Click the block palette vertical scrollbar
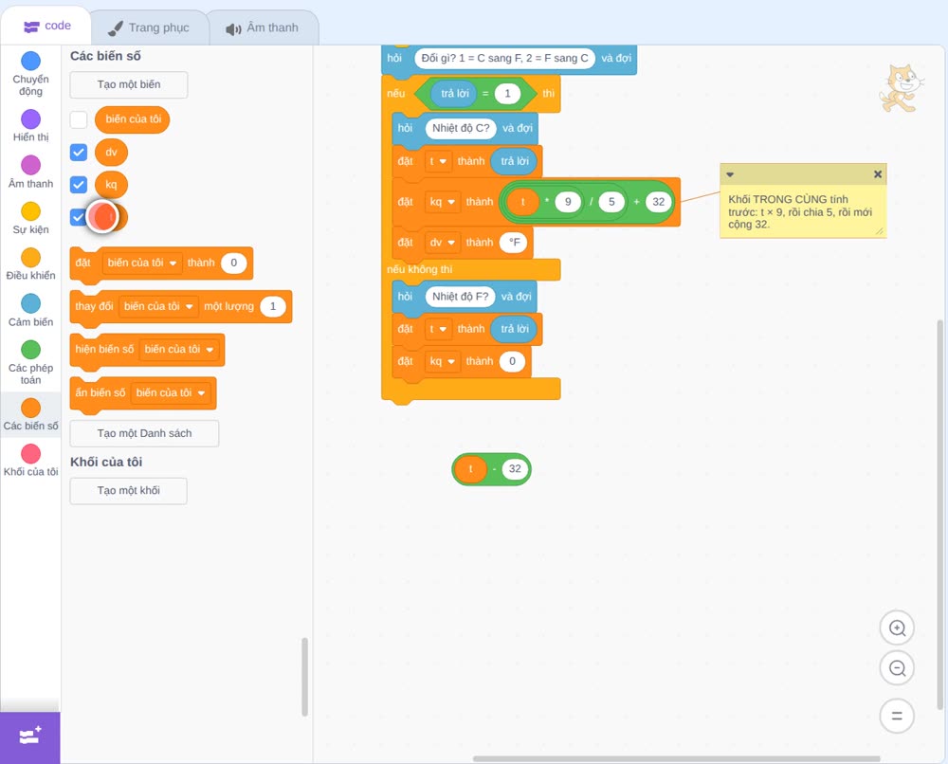Viewport: 948px width, 764px height. pos(304,677)
